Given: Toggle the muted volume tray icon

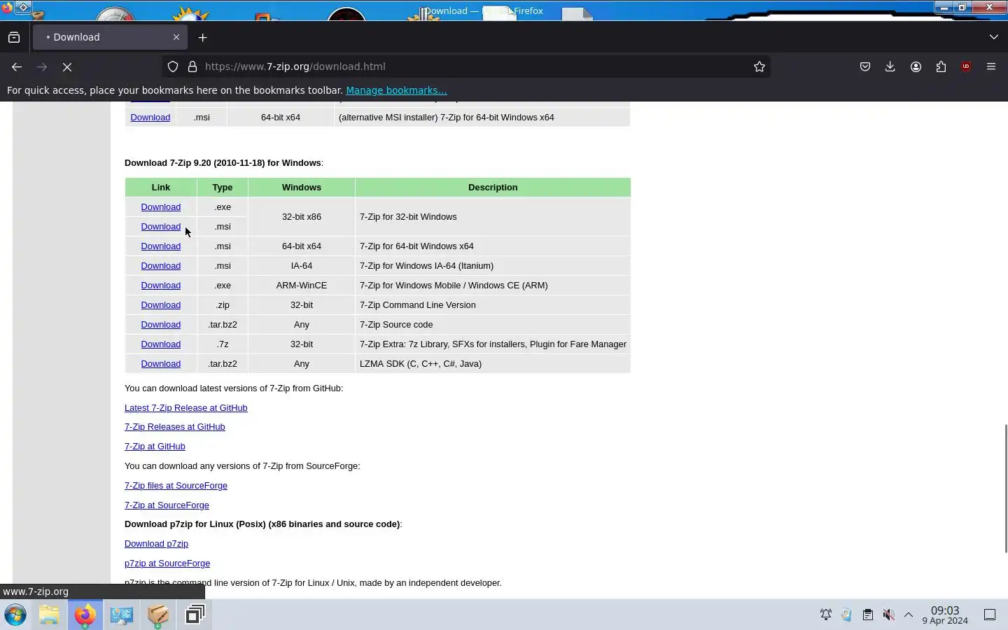Looking at the screenshot, I should click(x=888, y=615).
